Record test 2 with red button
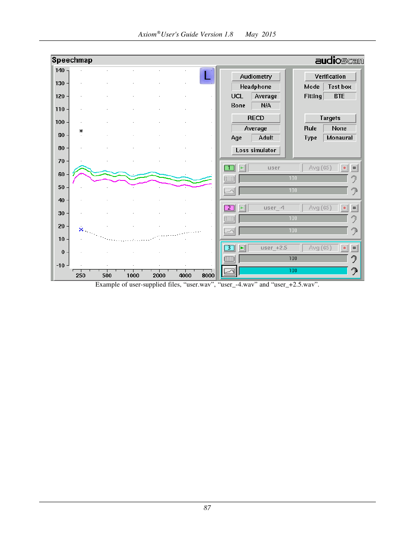The width and height of the screenshot is (415, 537). tap(345, 208)
